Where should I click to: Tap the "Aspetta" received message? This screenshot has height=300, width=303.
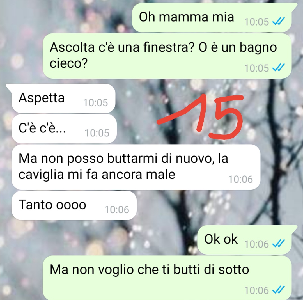[63, 99]
